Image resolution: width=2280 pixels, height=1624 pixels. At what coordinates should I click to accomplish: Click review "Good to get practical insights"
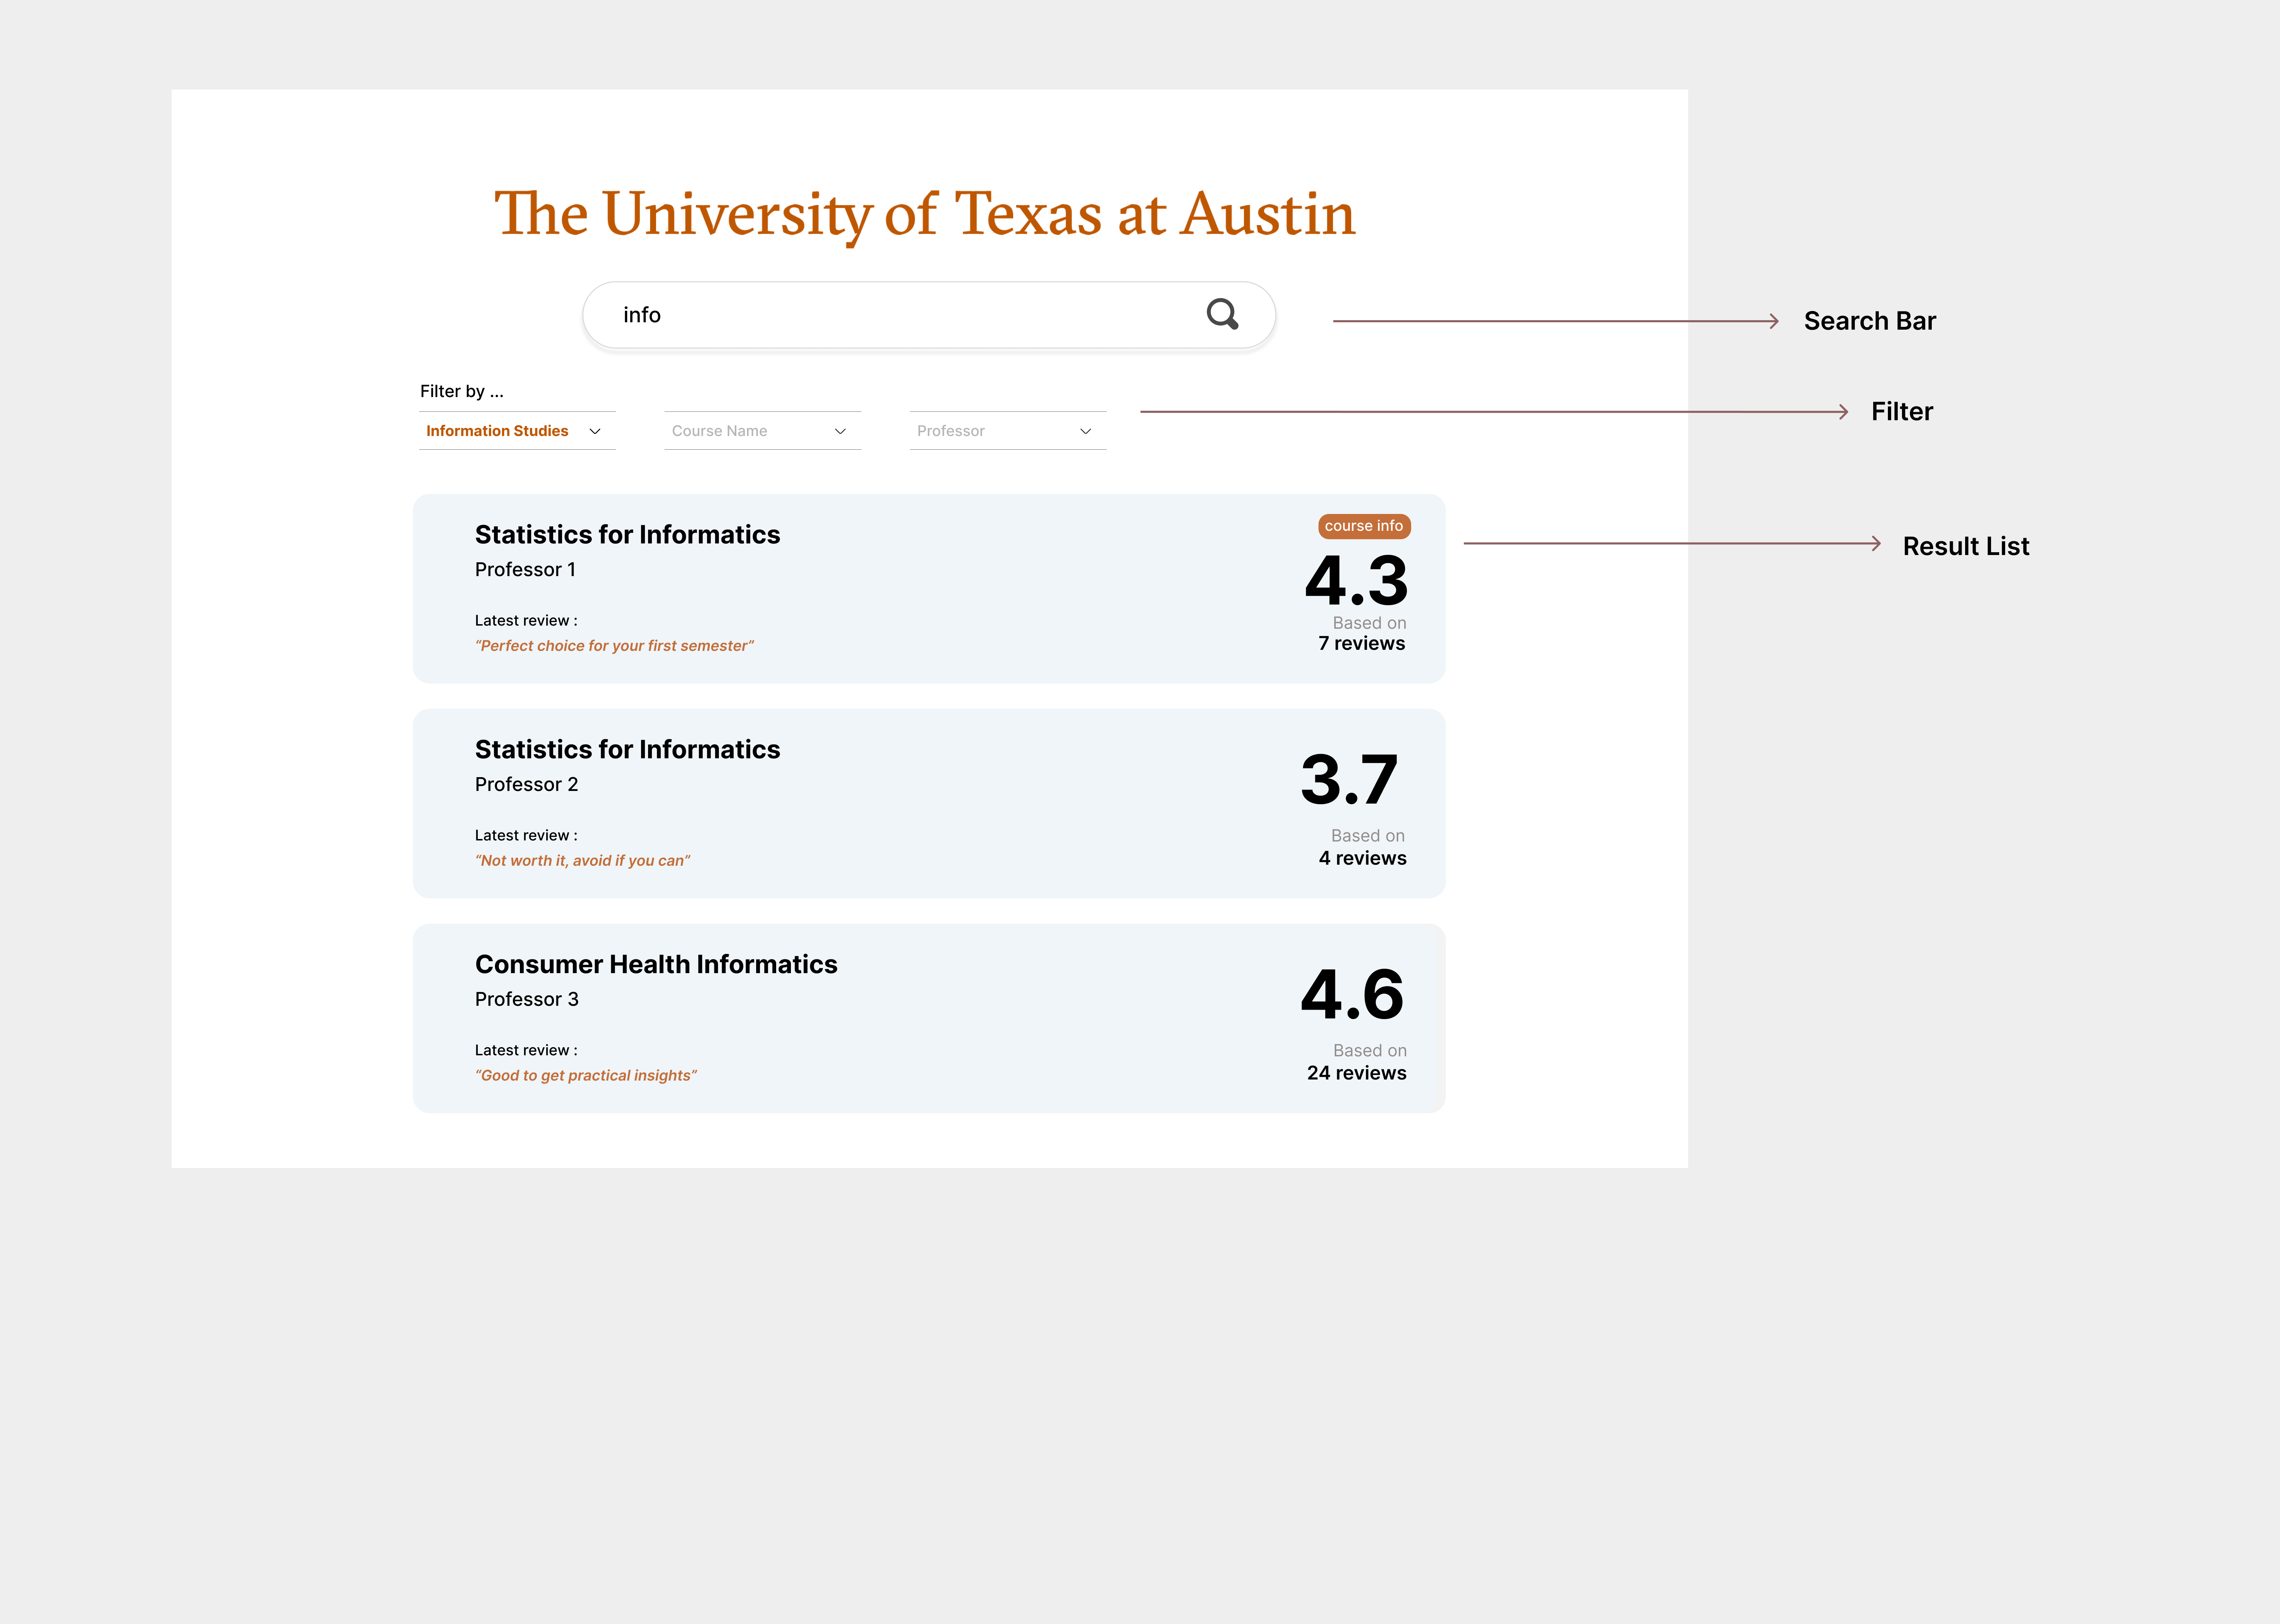[586, 1076]
